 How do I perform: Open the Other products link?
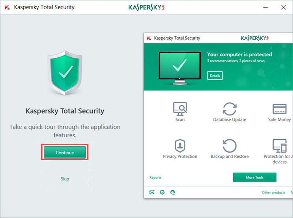pos(273,193)
